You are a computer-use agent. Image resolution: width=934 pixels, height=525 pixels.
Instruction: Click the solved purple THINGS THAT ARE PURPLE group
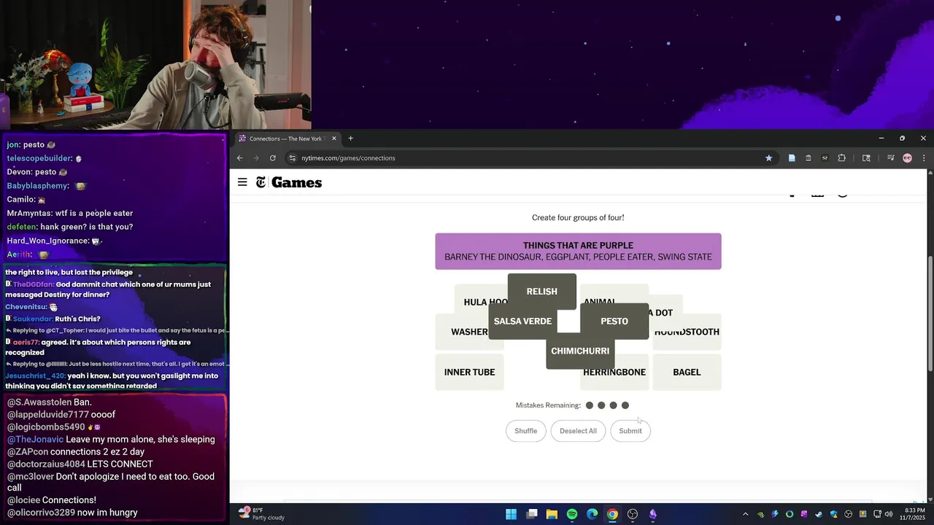578,252
